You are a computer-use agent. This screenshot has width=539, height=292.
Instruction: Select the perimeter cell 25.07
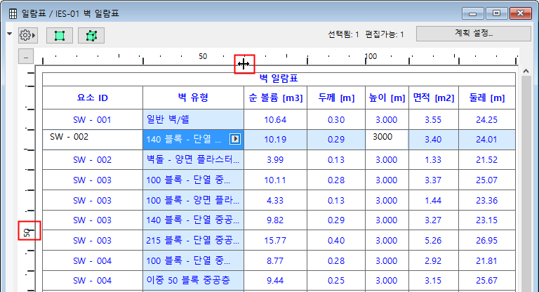pos(487,180)
